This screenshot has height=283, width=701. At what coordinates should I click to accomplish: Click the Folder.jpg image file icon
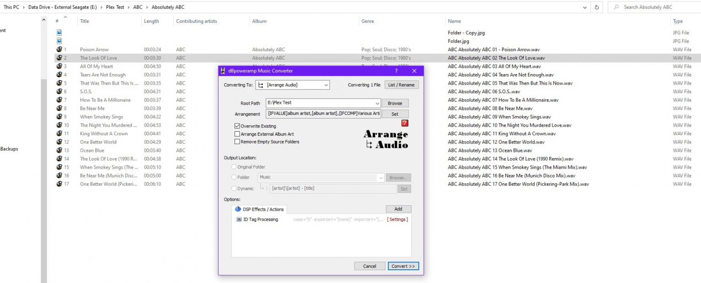(x=59, y=41)
